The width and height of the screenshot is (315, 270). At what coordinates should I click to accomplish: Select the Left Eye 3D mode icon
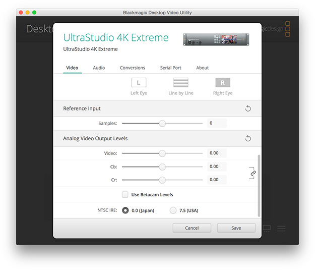click(139, 83)
